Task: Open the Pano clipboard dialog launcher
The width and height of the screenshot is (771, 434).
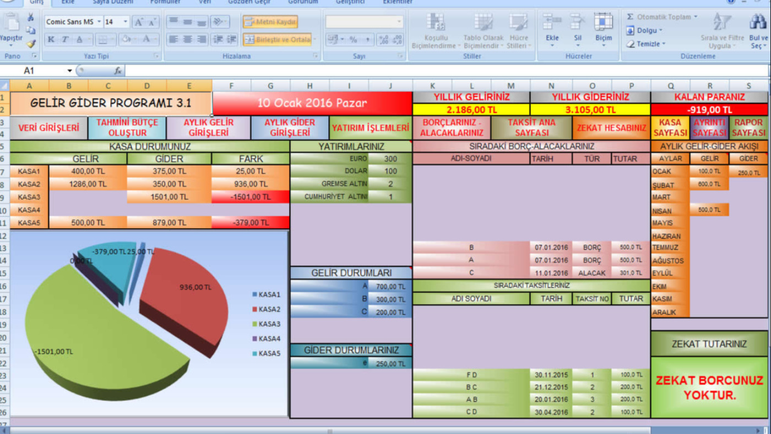Action: (x=34, y=56)
